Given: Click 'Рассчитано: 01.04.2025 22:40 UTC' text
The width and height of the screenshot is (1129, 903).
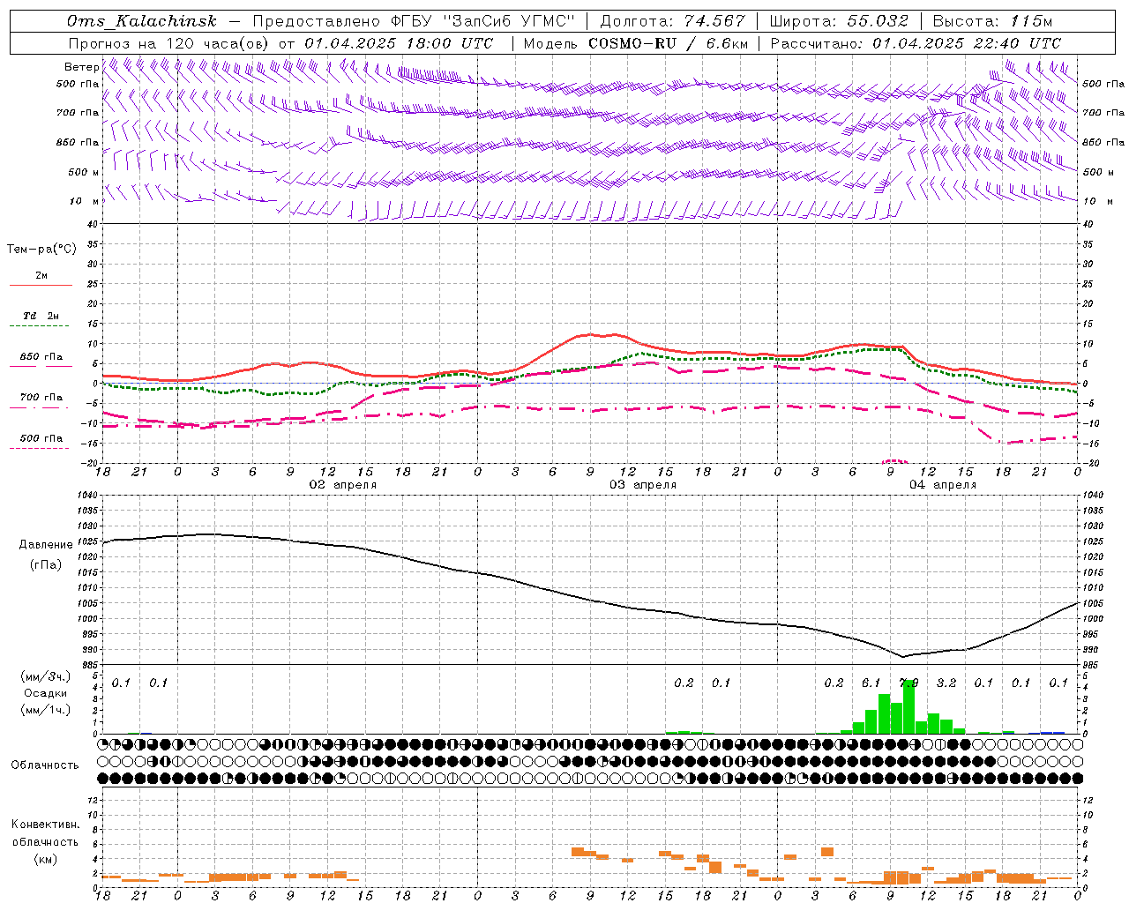Looking at the screenshot, I should click(916, 43).
